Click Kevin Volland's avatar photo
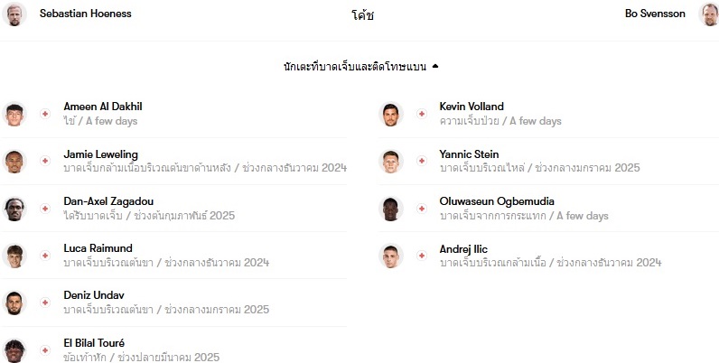Viewport: 719px width, 363px height. click(x=391, y=114)
